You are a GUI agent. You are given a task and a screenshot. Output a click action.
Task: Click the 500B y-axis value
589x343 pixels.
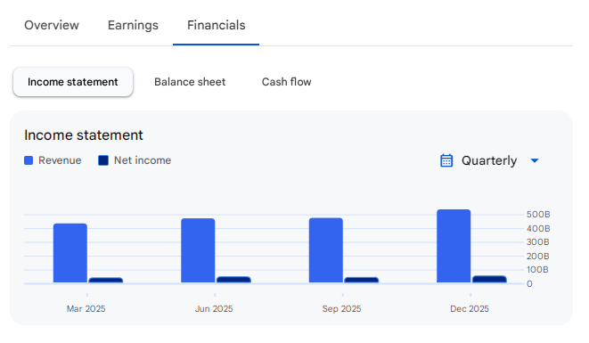coord(538,215)
